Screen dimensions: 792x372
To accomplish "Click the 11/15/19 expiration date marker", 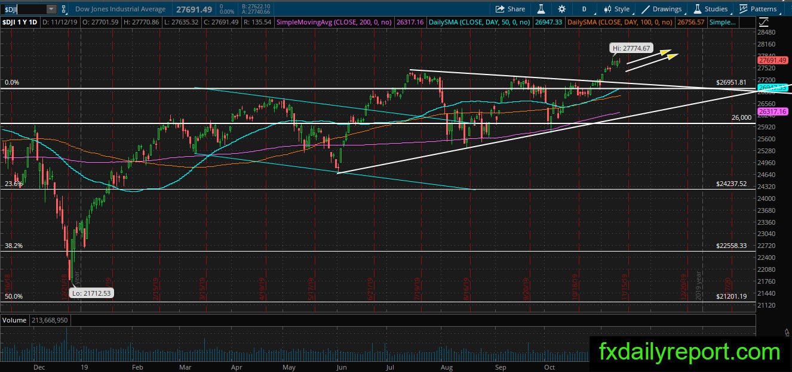I will click(x=624, y=286).
